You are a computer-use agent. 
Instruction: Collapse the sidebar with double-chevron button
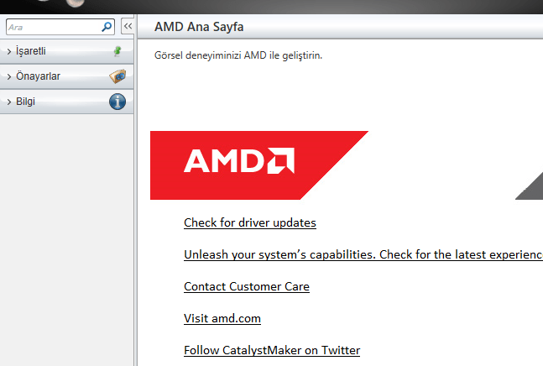[x=128, y=26]
